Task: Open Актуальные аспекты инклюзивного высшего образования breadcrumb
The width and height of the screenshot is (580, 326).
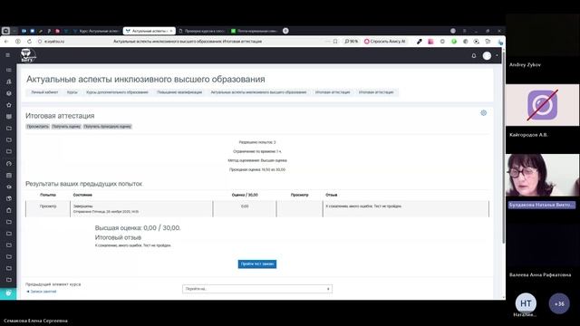Action: click(258, 92)
